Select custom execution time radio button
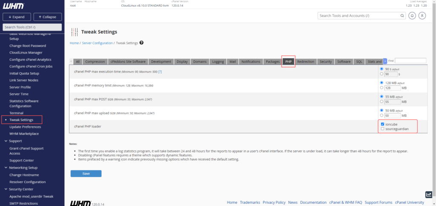 pos(382,74)
